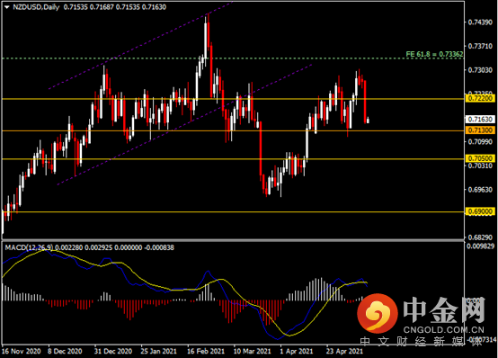Image resolution: width=498 pixels, height=358 pixels.
Task: Click the 16 Feb 2021 date label
Action: click(206, 351)
